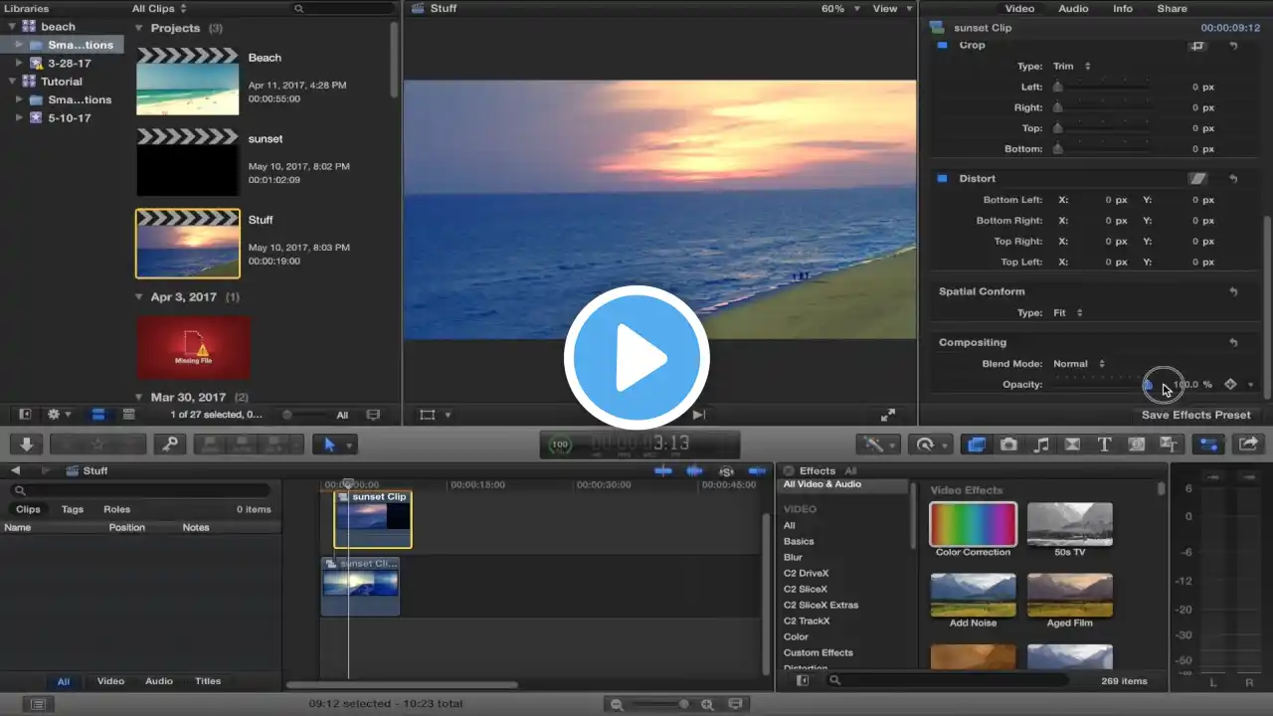Collapse the beach library disclosure triangle

tap(12, 27)
